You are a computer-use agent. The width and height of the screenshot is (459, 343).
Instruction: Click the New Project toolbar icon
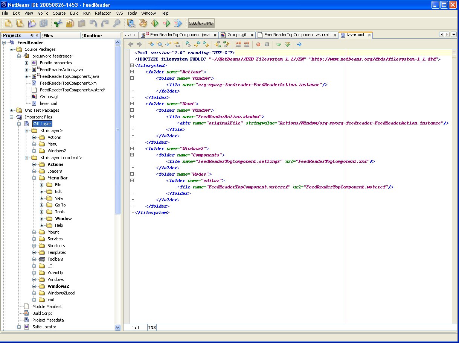[20, 23]
